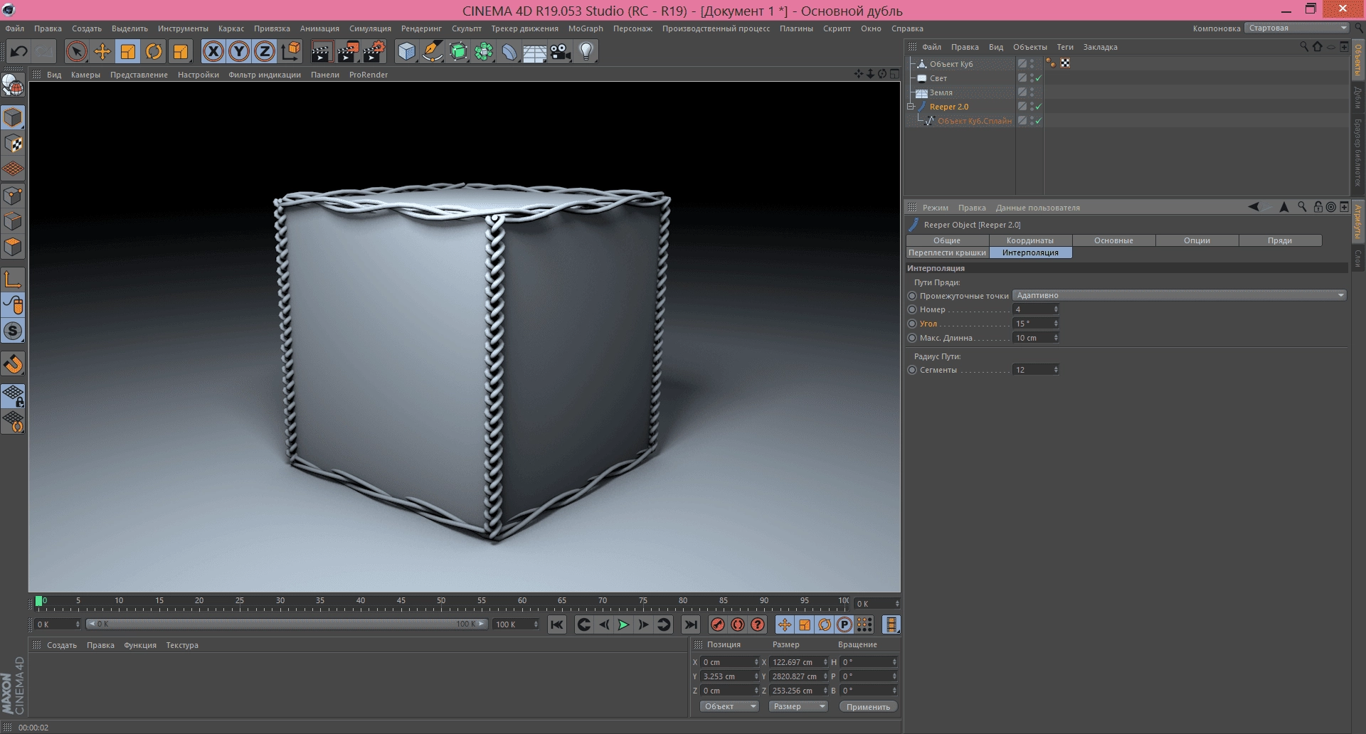The width and height of the screenshot is (1366, 734).
Task: Select the Свет object in tree
Action: (938, 78)
